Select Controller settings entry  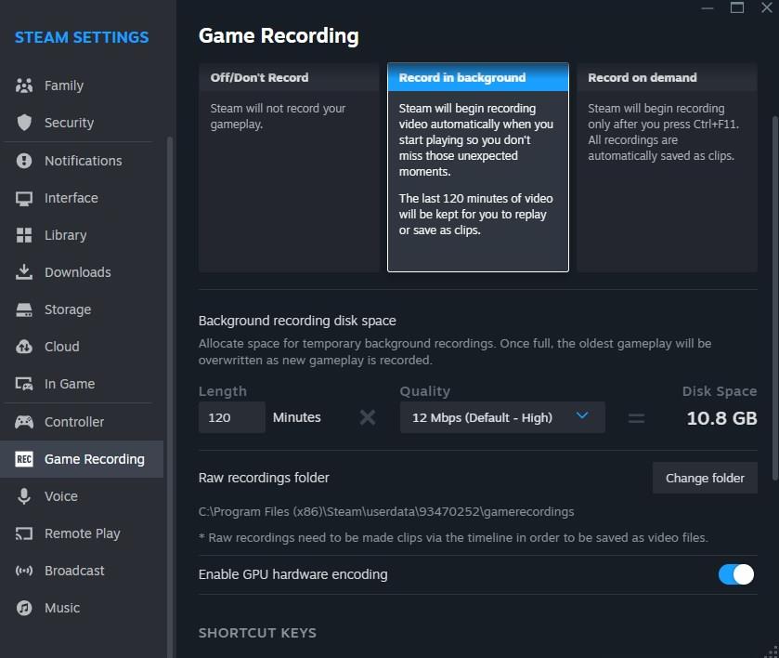74,422
